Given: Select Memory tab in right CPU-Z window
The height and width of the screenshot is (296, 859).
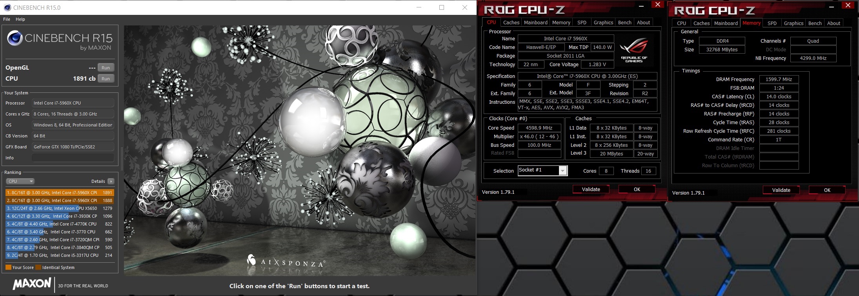Looking at the screenshot, I should tap(752, 23).
